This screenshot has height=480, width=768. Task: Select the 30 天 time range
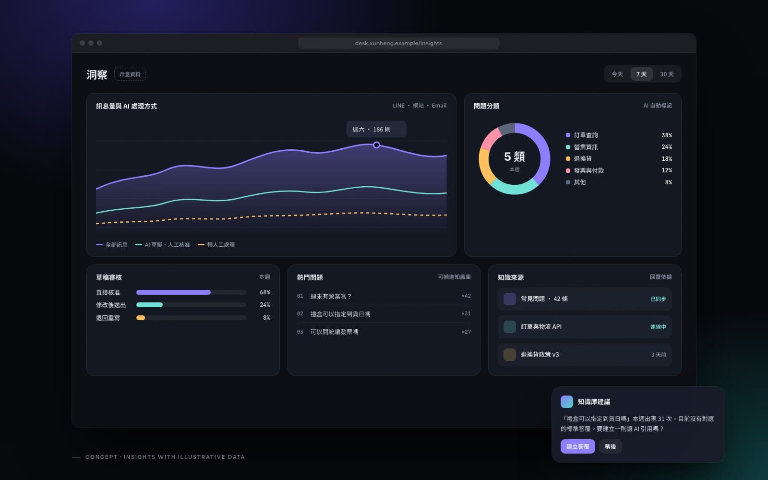667,74
